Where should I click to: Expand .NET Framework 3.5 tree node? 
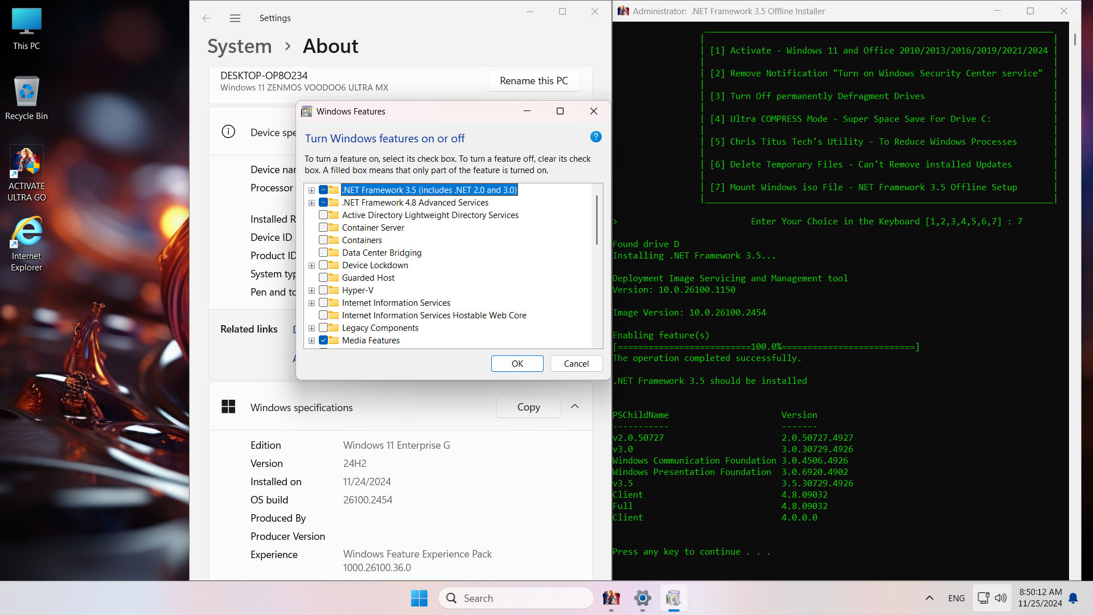tap(311, 190)
